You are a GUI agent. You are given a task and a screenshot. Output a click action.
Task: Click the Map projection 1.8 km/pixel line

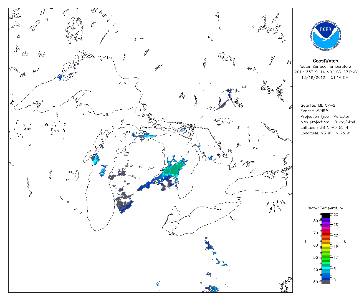pos(328,122)
